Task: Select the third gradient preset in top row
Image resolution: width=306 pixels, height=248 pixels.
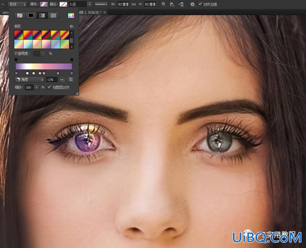Action: point(37,35)
